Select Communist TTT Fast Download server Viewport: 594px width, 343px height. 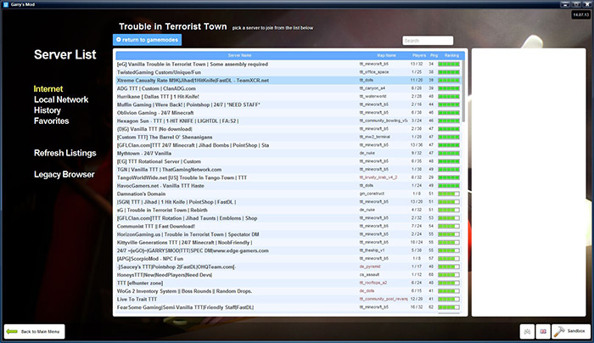click(x=289, y=227)
